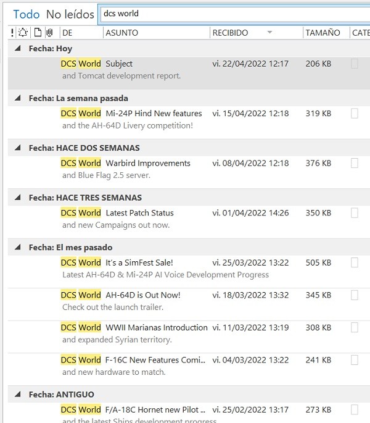Toggle category box for WWII Marianas email
The width and height of the screenshot is (370, 423).
[x=355, y=328]
